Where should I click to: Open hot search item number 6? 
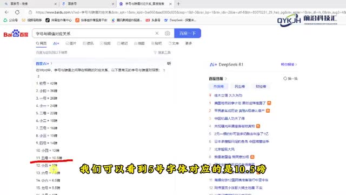click(x=242, y=141)
